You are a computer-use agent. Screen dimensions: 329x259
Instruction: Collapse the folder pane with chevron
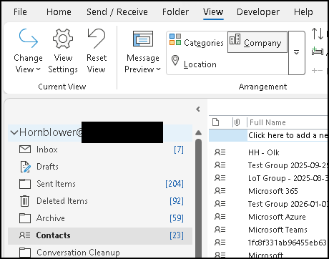coord(198,109)
